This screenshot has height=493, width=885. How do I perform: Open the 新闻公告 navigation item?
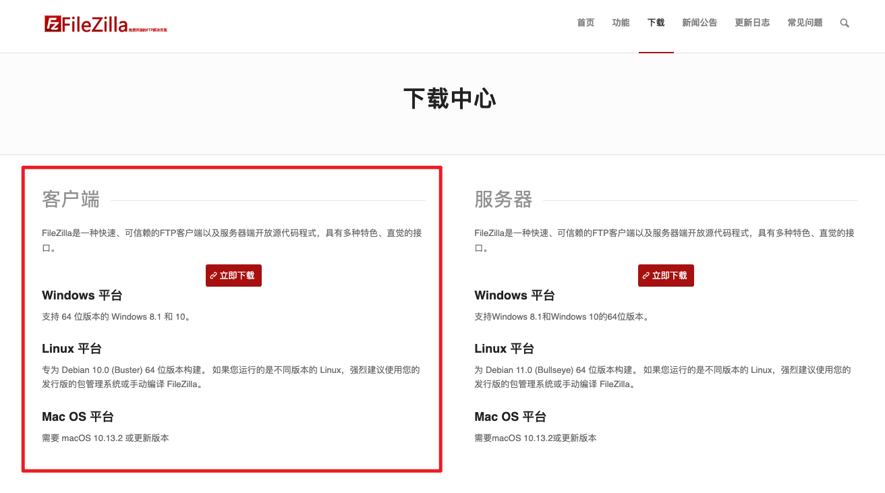pyautogui.click(x=700, y=22)
